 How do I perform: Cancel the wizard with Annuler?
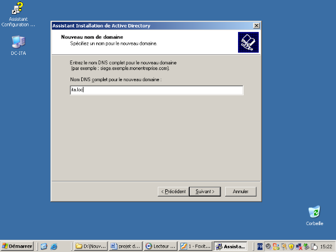[240, 192]
